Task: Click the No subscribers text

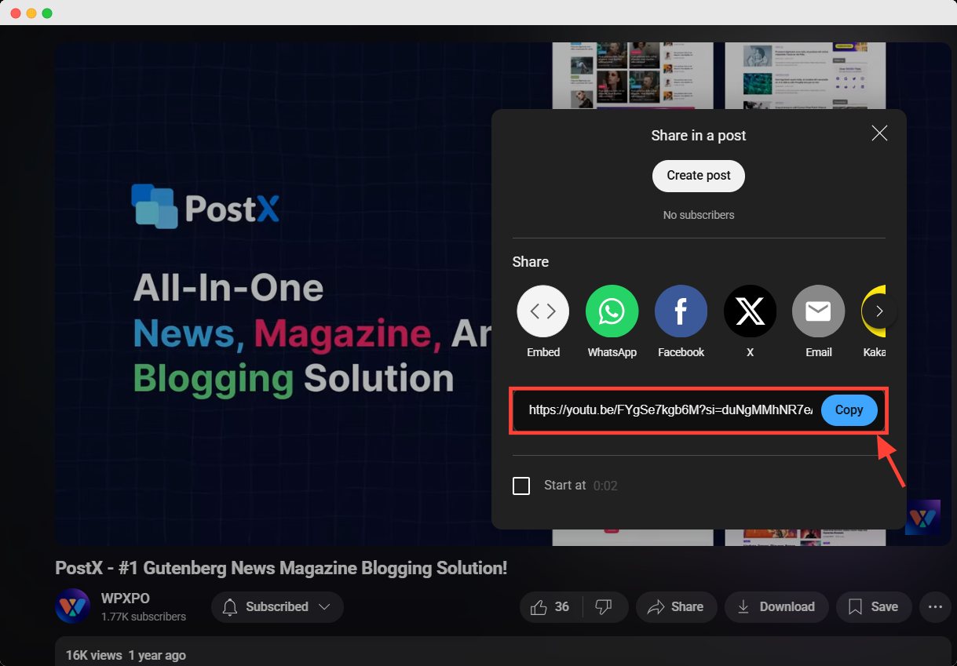Action: (699, 215)
